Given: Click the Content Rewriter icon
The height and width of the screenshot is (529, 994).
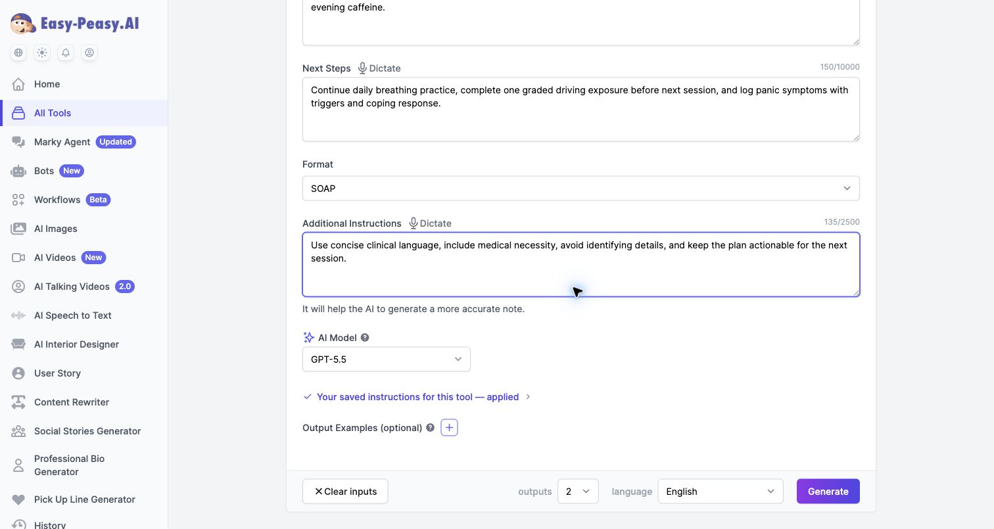Looking at the screenshot, I should click(18, 402).
